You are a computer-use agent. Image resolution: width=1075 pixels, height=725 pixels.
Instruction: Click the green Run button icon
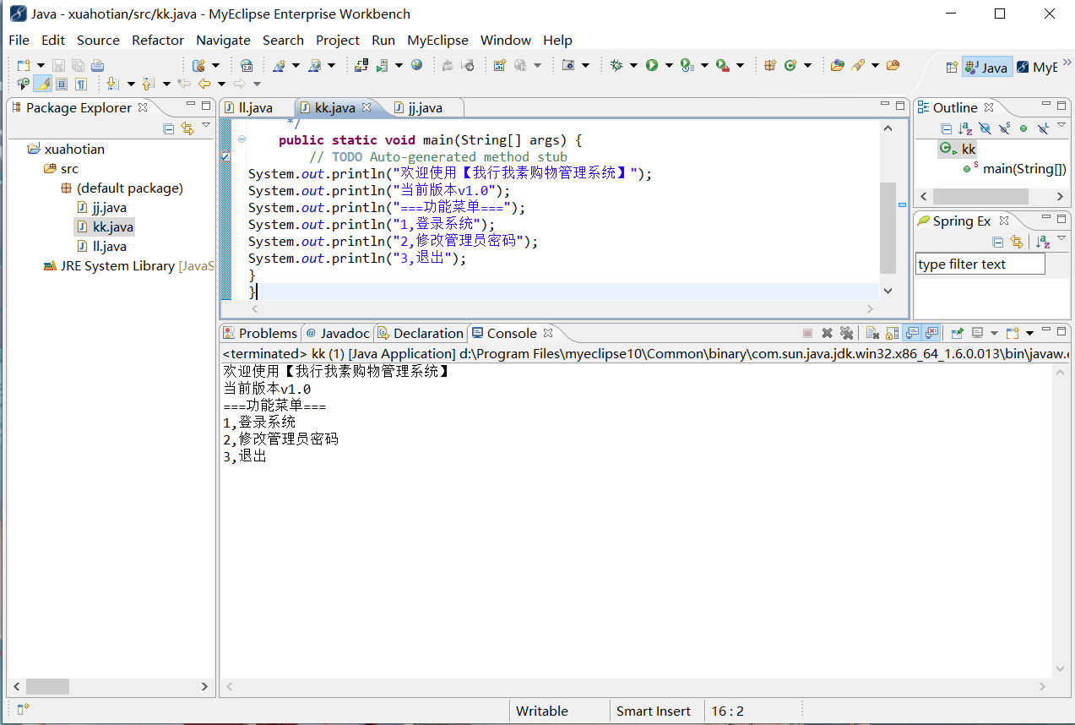(652, 65)
